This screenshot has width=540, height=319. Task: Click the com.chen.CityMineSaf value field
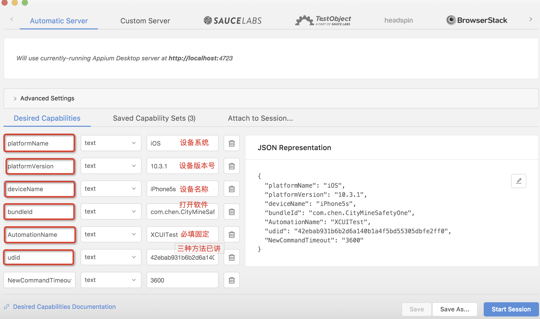pos(182,212)
